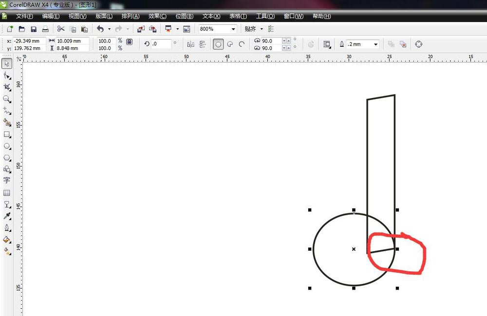Click the x position field
This screenshot has width=487, height=316.
[29, 41]
